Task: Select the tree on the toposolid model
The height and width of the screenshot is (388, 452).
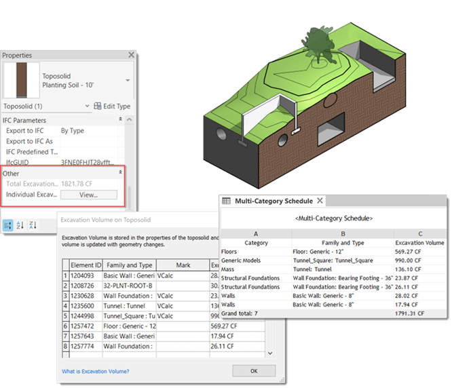Action: pos(318,46)
